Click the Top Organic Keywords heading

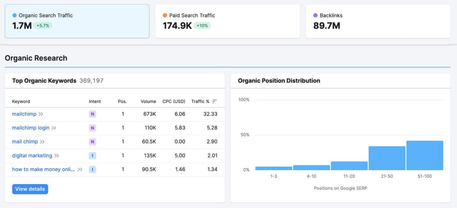click(44, 81)
